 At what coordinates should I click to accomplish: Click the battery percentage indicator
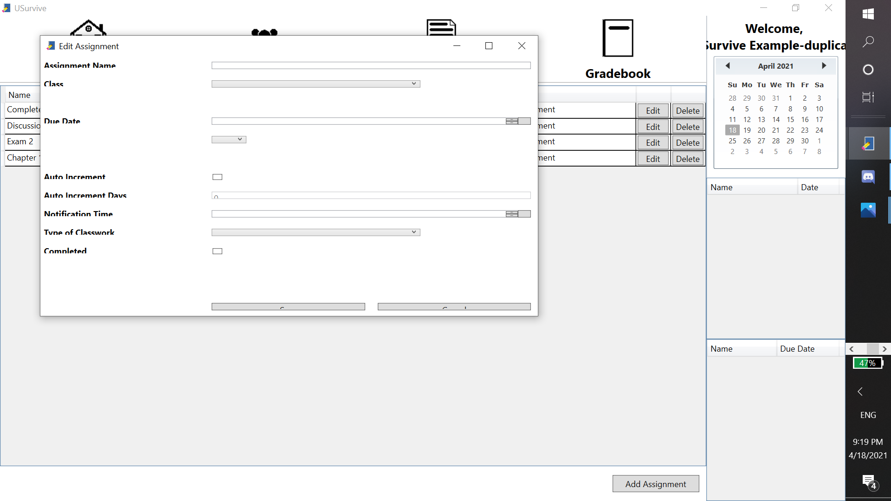coord(867,363)
